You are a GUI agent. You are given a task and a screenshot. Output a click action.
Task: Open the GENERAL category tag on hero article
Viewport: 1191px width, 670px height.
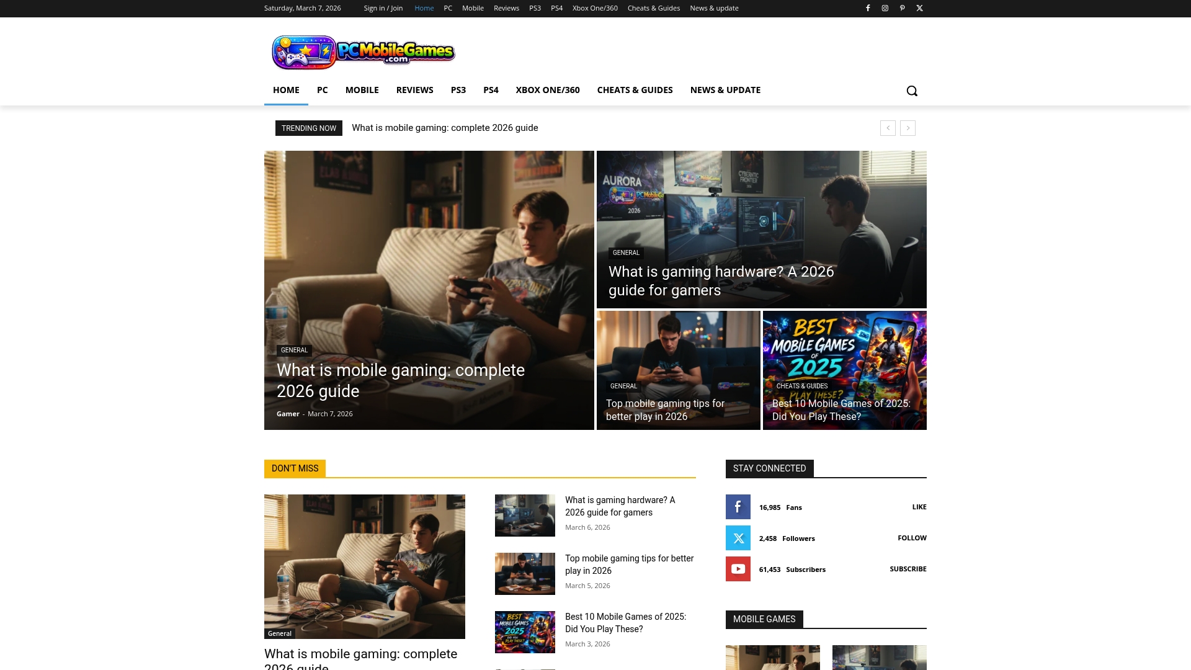point(295,350)
